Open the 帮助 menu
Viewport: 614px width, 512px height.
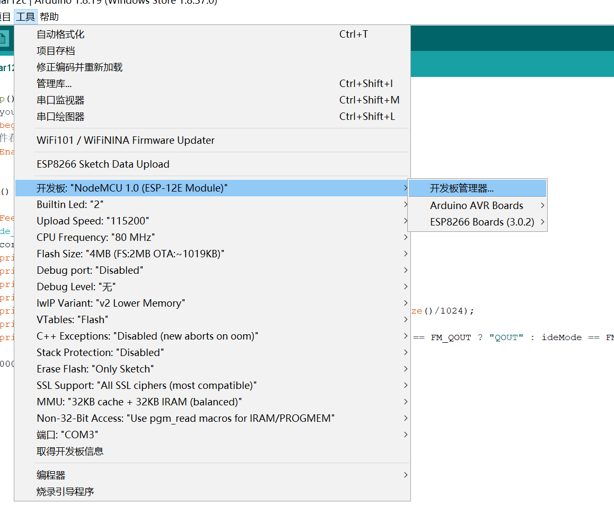[49, 17]
